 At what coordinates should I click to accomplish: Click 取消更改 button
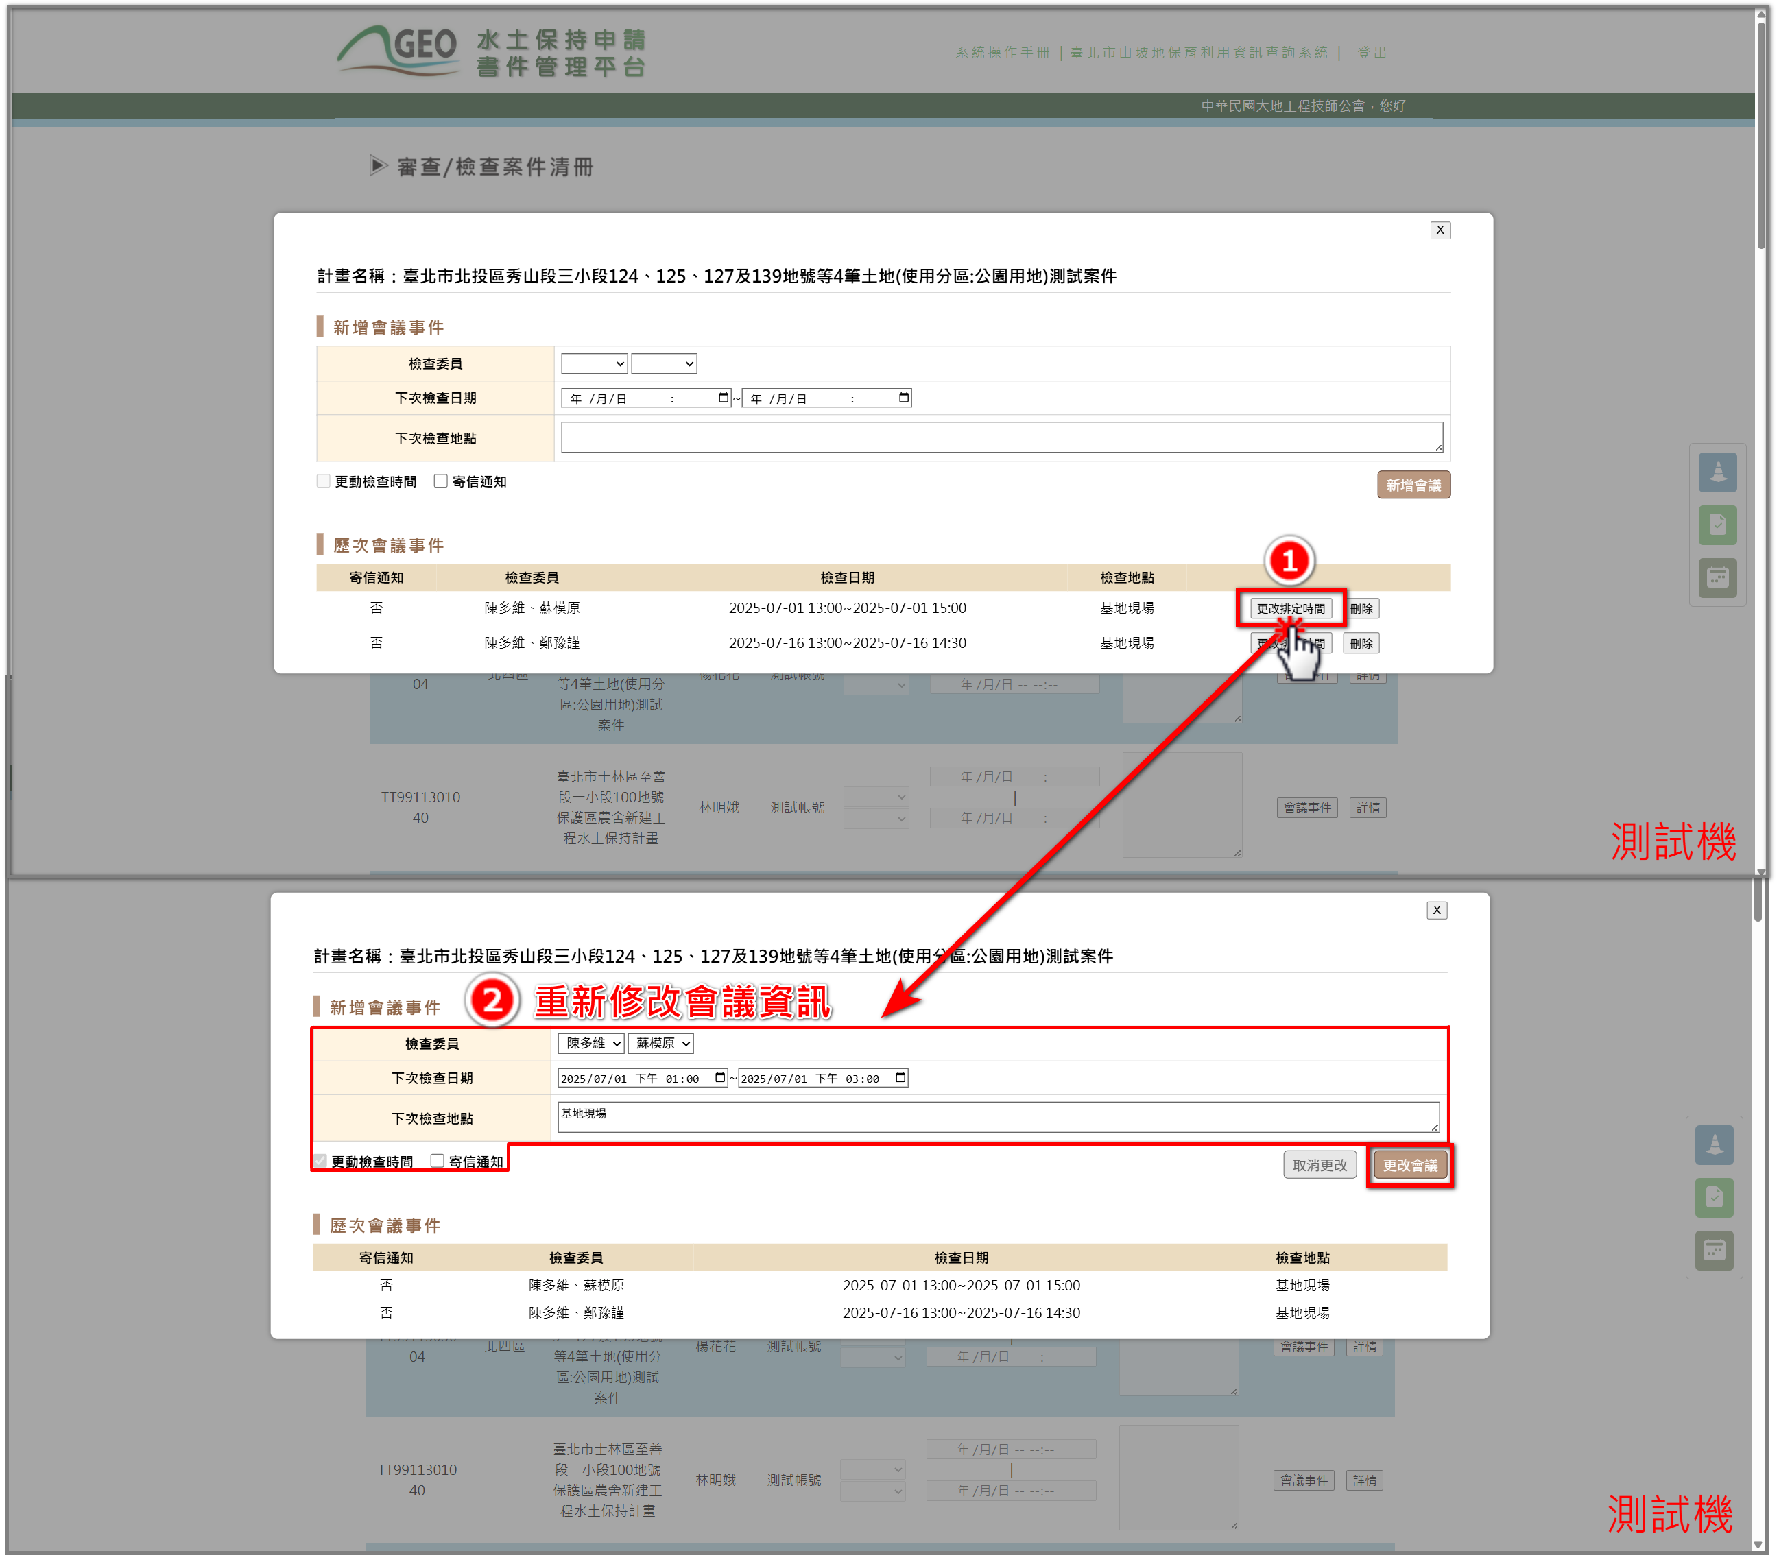tap(1319, 1164)
